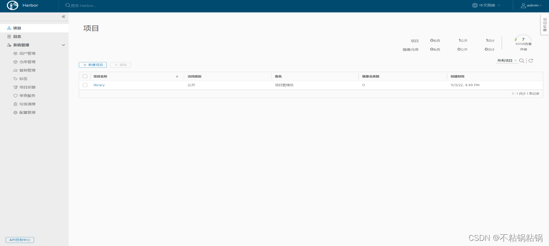Click the 日志 logs icon in sidebar
Viewport: 549px width, 246px height.
[x=9, y=37]
